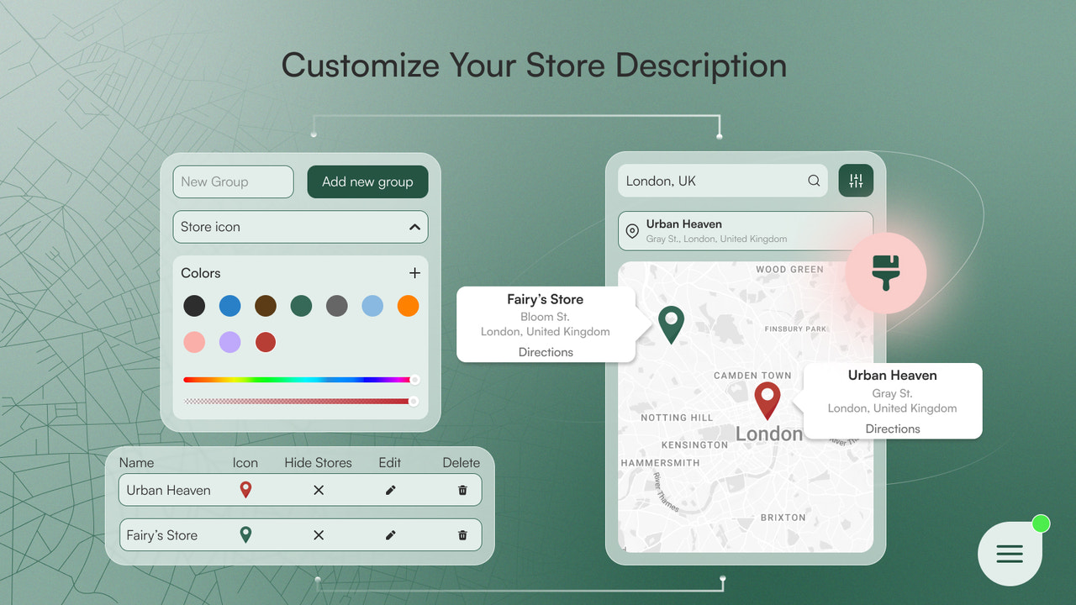The height and width of the screenshot is (605, 1076).
Task: Open Directions for Fairy's Store
Action: 546,352
